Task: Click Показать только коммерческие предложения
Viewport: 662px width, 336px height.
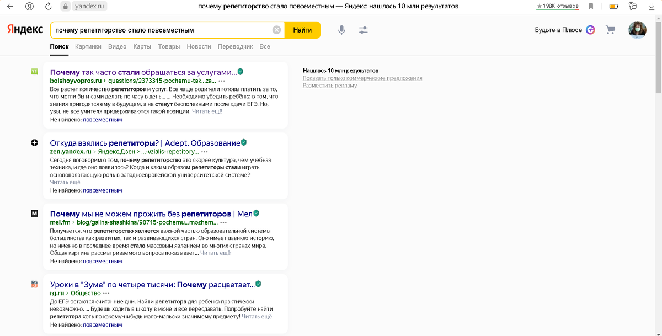Action: click(362, 78)
